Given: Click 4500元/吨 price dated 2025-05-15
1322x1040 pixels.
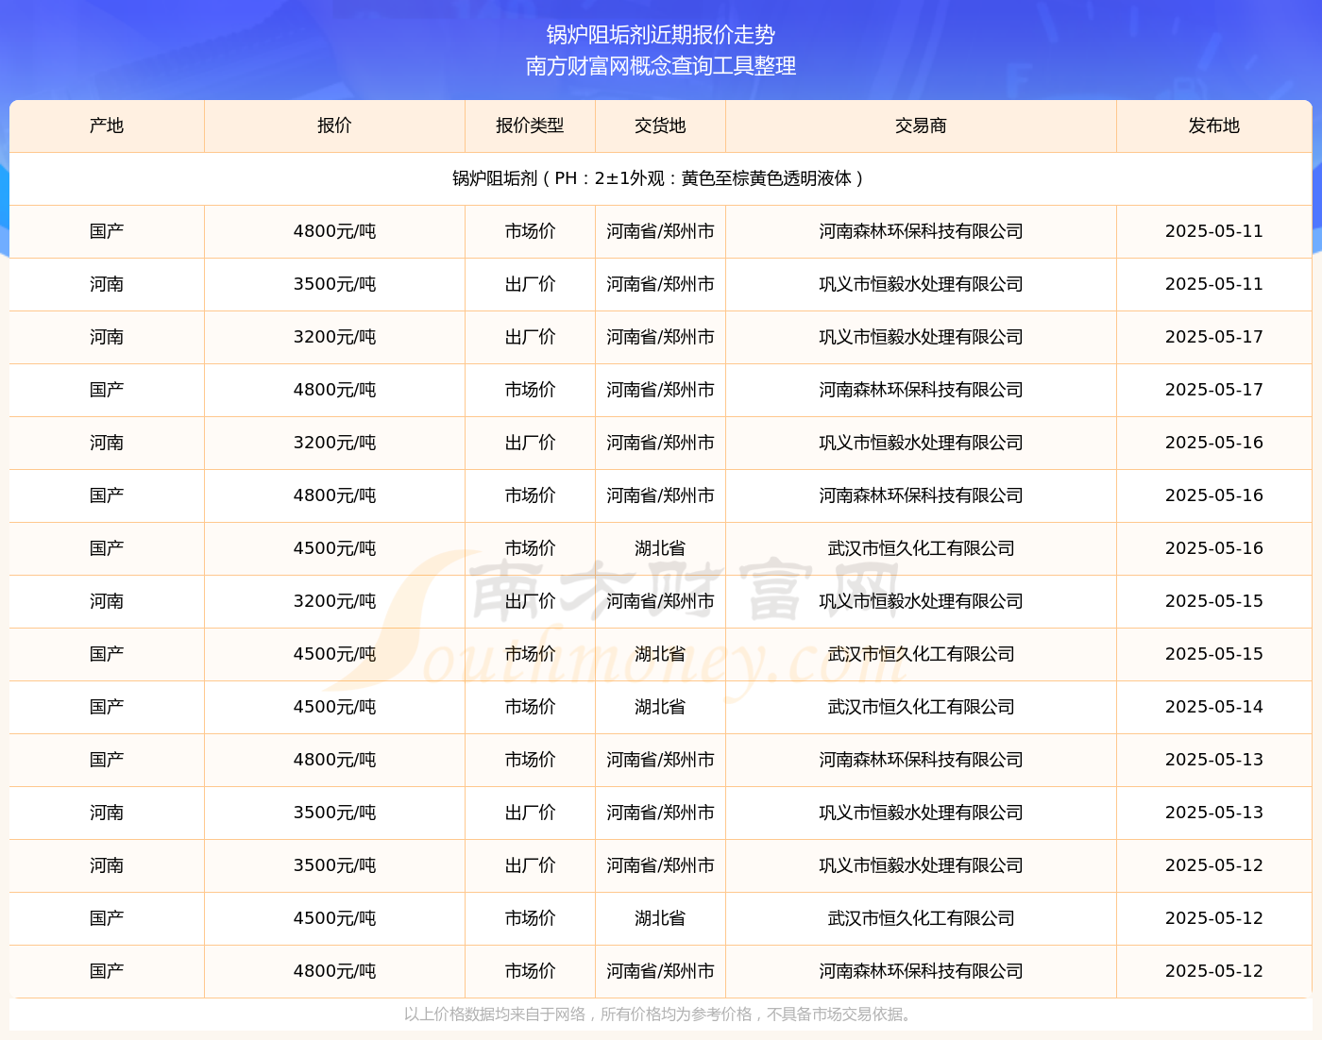Looking at the screenshot, I should tap(334, 654).
